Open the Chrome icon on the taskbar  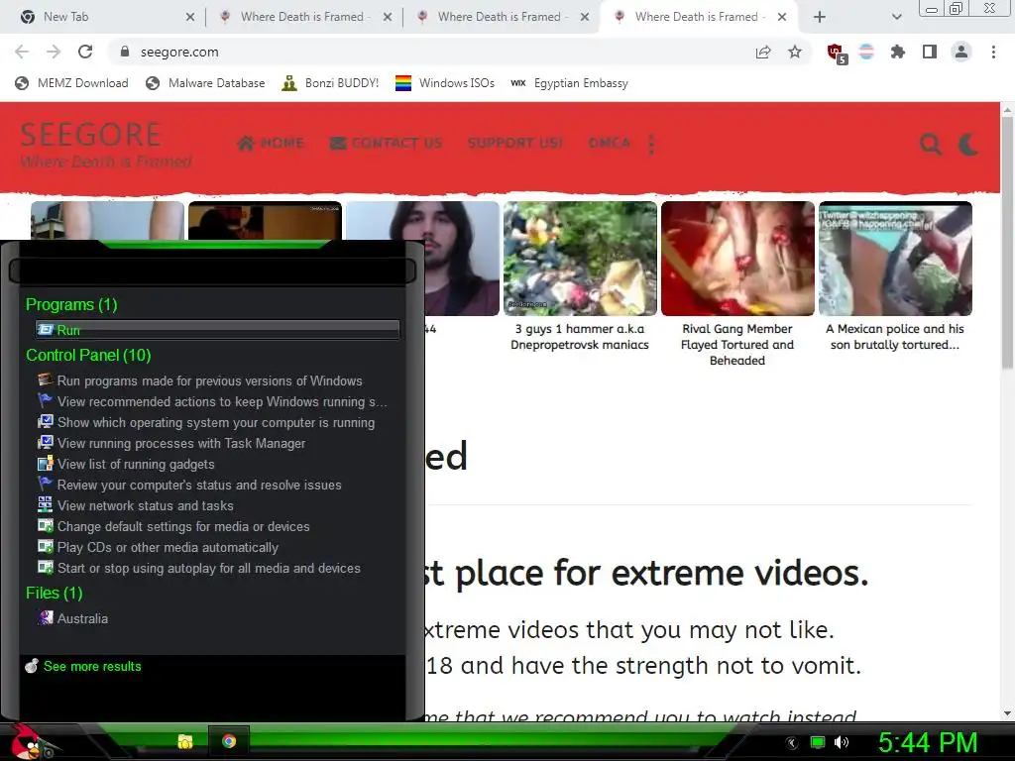coord(229,741)
